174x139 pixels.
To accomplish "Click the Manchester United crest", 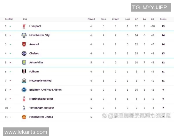I will [24, 117].
